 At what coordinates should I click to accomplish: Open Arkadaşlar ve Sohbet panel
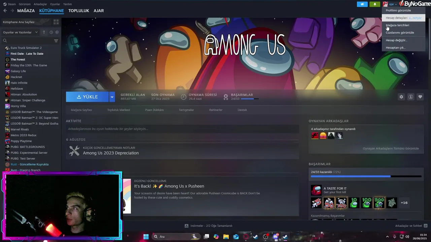(x=411, y=226)
